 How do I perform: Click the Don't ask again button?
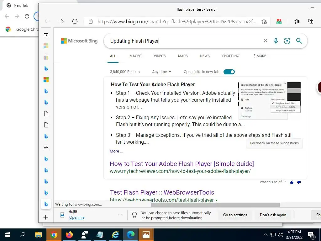coord(273,215)
